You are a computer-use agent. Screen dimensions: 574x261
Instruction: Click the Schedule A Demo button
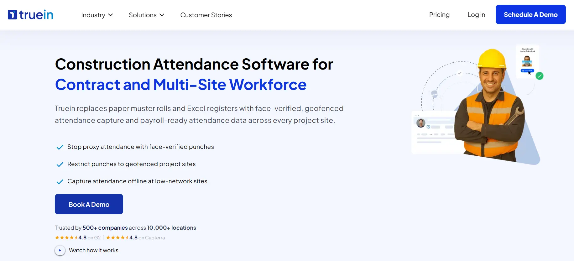530,14
